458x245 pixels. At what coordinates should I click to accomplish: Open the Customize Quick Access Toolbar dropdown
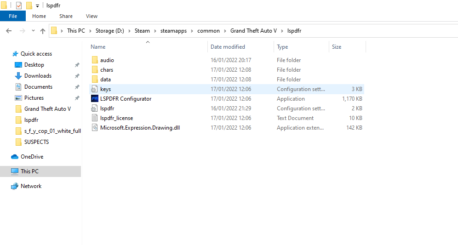pos(37,6)
